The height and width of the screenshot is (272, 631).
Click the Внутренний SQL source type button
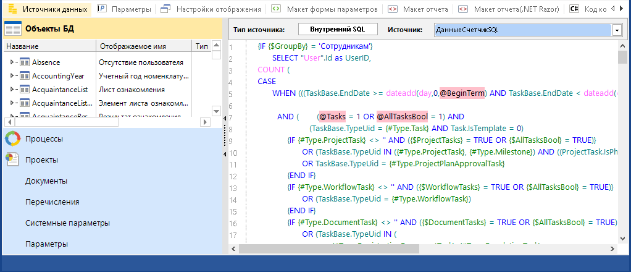(337, 29)
